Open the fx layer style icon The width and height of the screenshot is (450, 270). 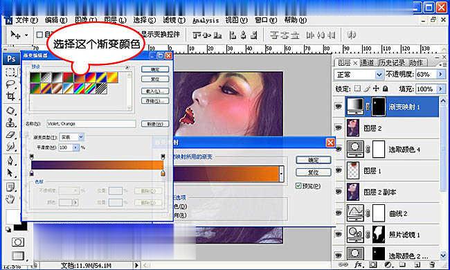(358, 264)
